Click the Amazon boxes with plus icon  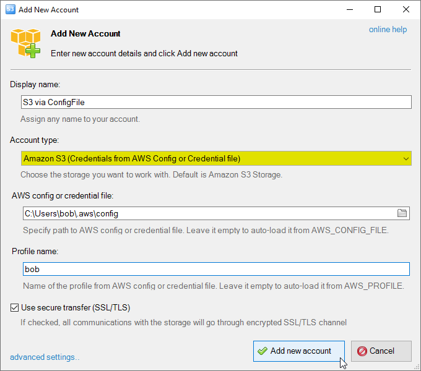pyautogui.click(x=25, y=43)
